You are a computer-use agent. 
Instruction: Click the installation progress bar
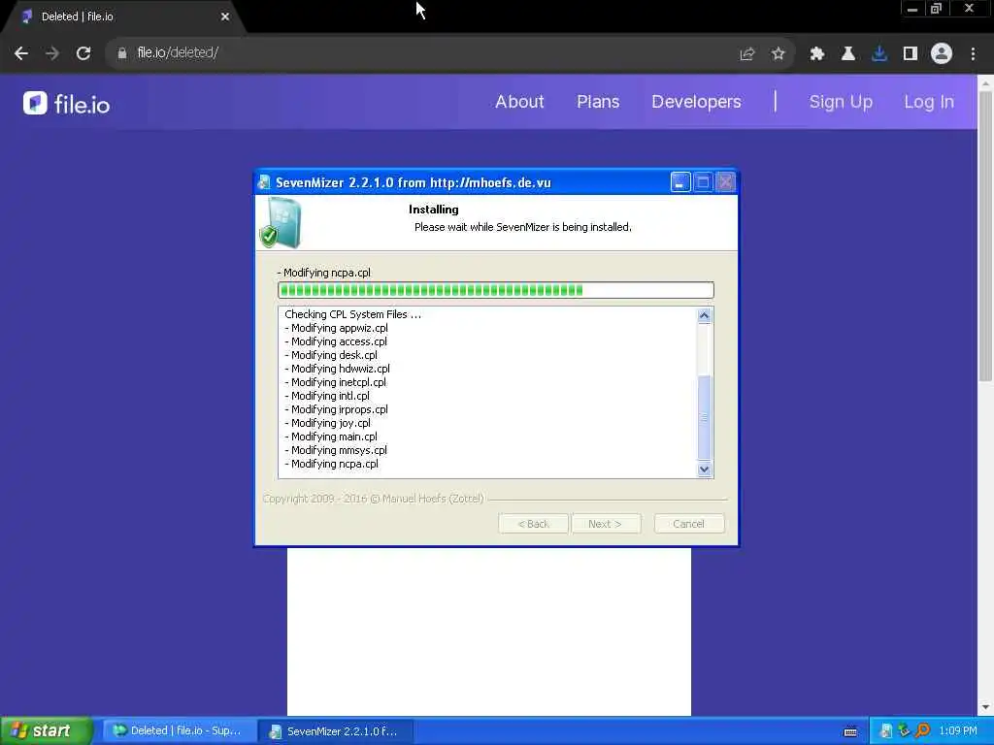pos(496,290)
